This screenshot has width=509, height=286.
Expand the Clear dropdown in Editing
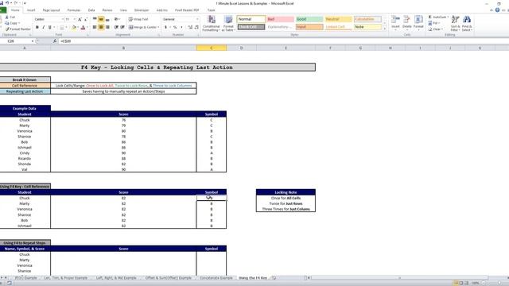(442, 29)
